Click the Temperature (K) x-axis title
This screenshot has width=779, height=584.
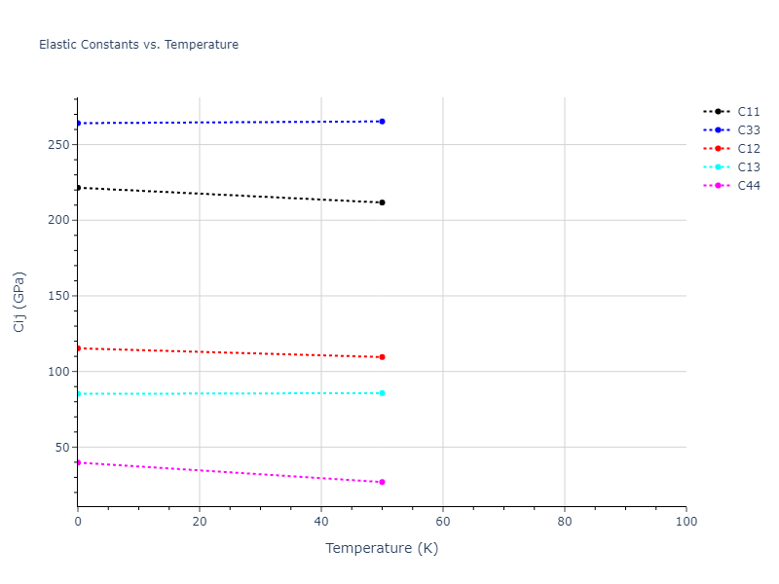pos(382,548)
